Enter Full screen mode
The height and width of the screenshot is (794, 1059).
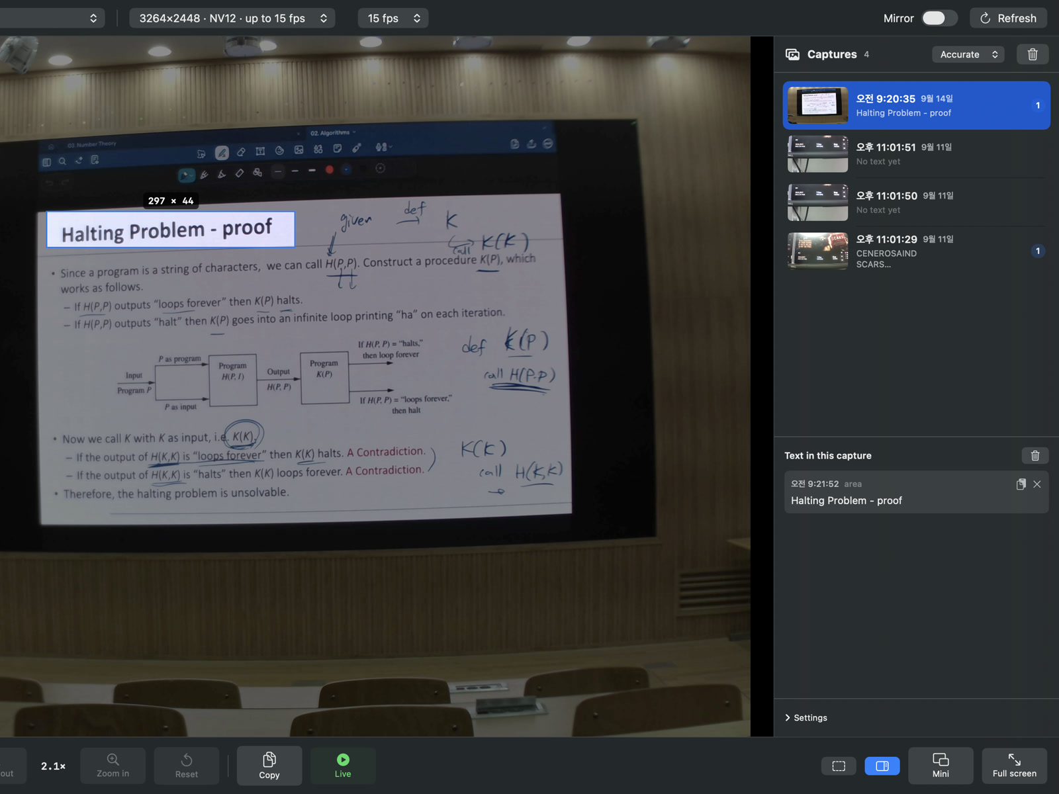point(1014,766)
